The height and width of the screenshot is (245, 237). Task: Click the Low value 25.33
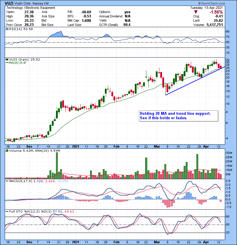[x=29, y=20]
